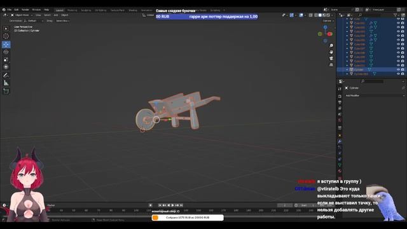
Task: Click the green Y axis gizmo ball
Action: coord(320,34)
